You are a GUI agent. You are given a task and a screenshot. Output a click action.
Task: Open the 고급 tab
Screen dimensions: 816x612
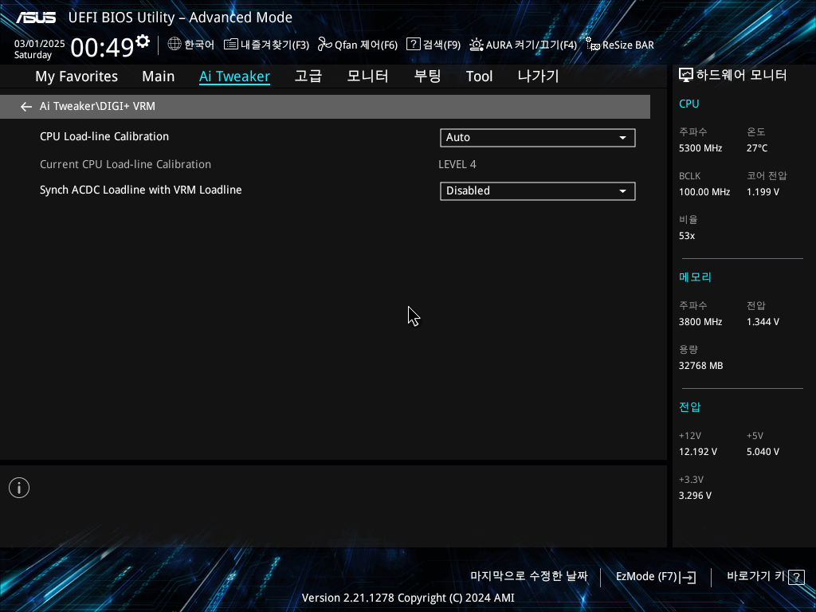(x=308, y=76)
